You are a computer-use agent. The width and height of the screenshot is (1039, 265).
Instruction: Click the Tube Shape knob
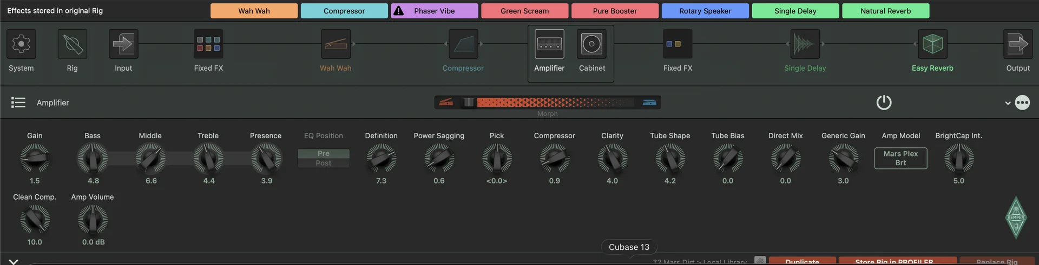pos(670,159)
